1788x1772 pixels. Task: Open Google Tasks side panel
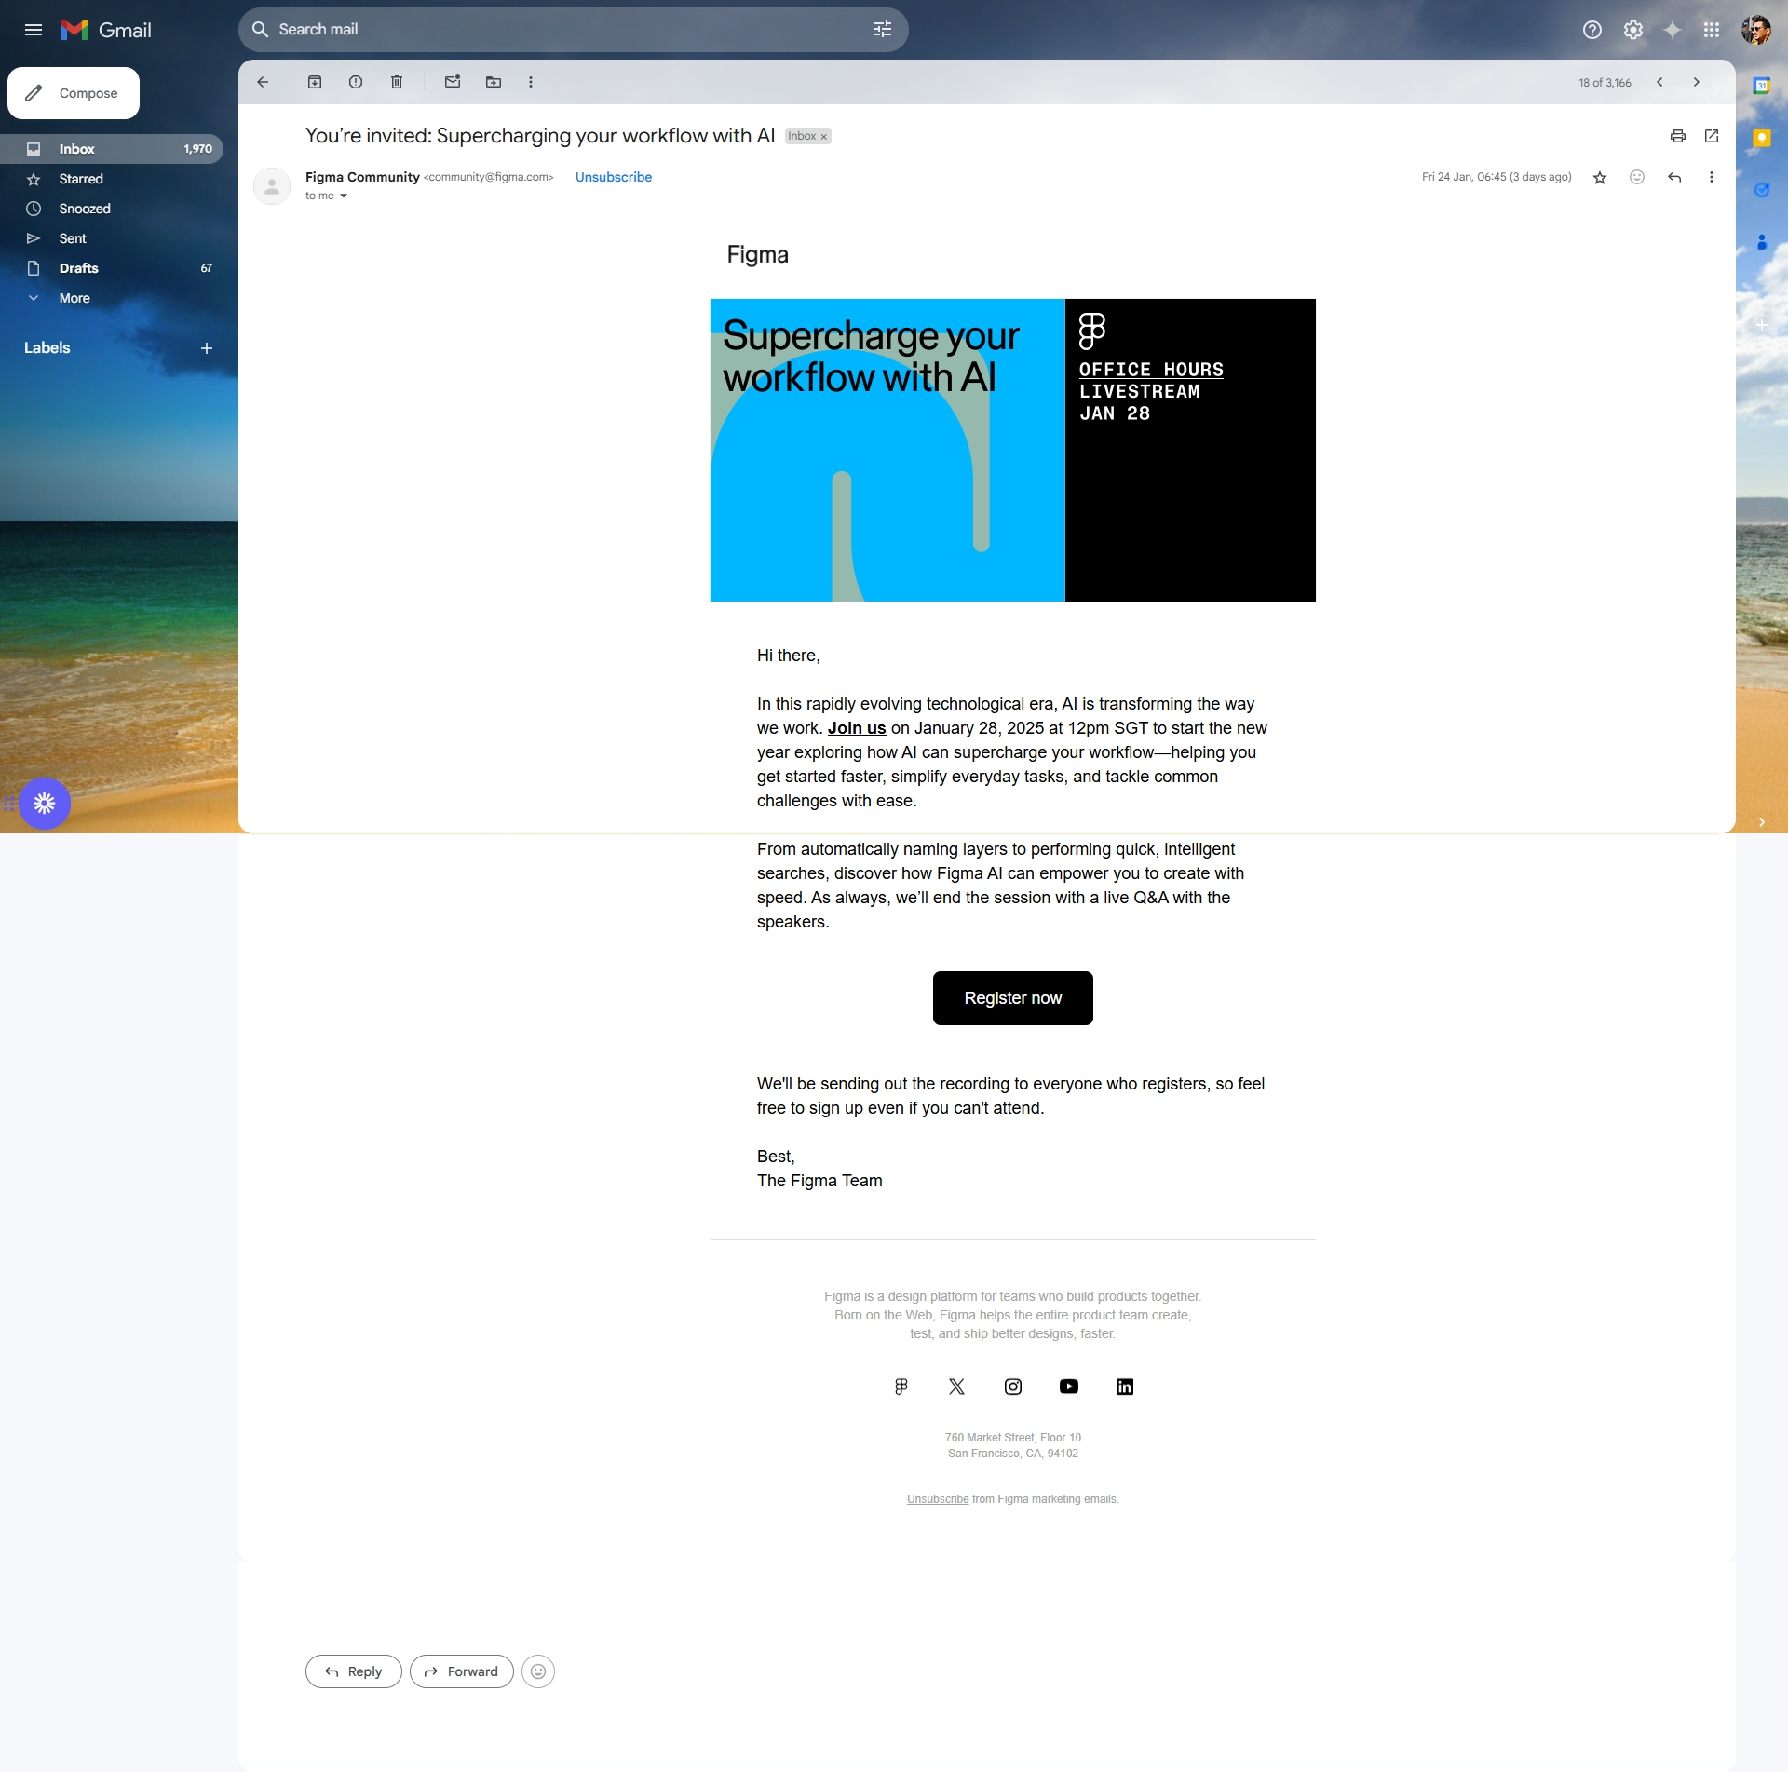tap(1762, 190)
